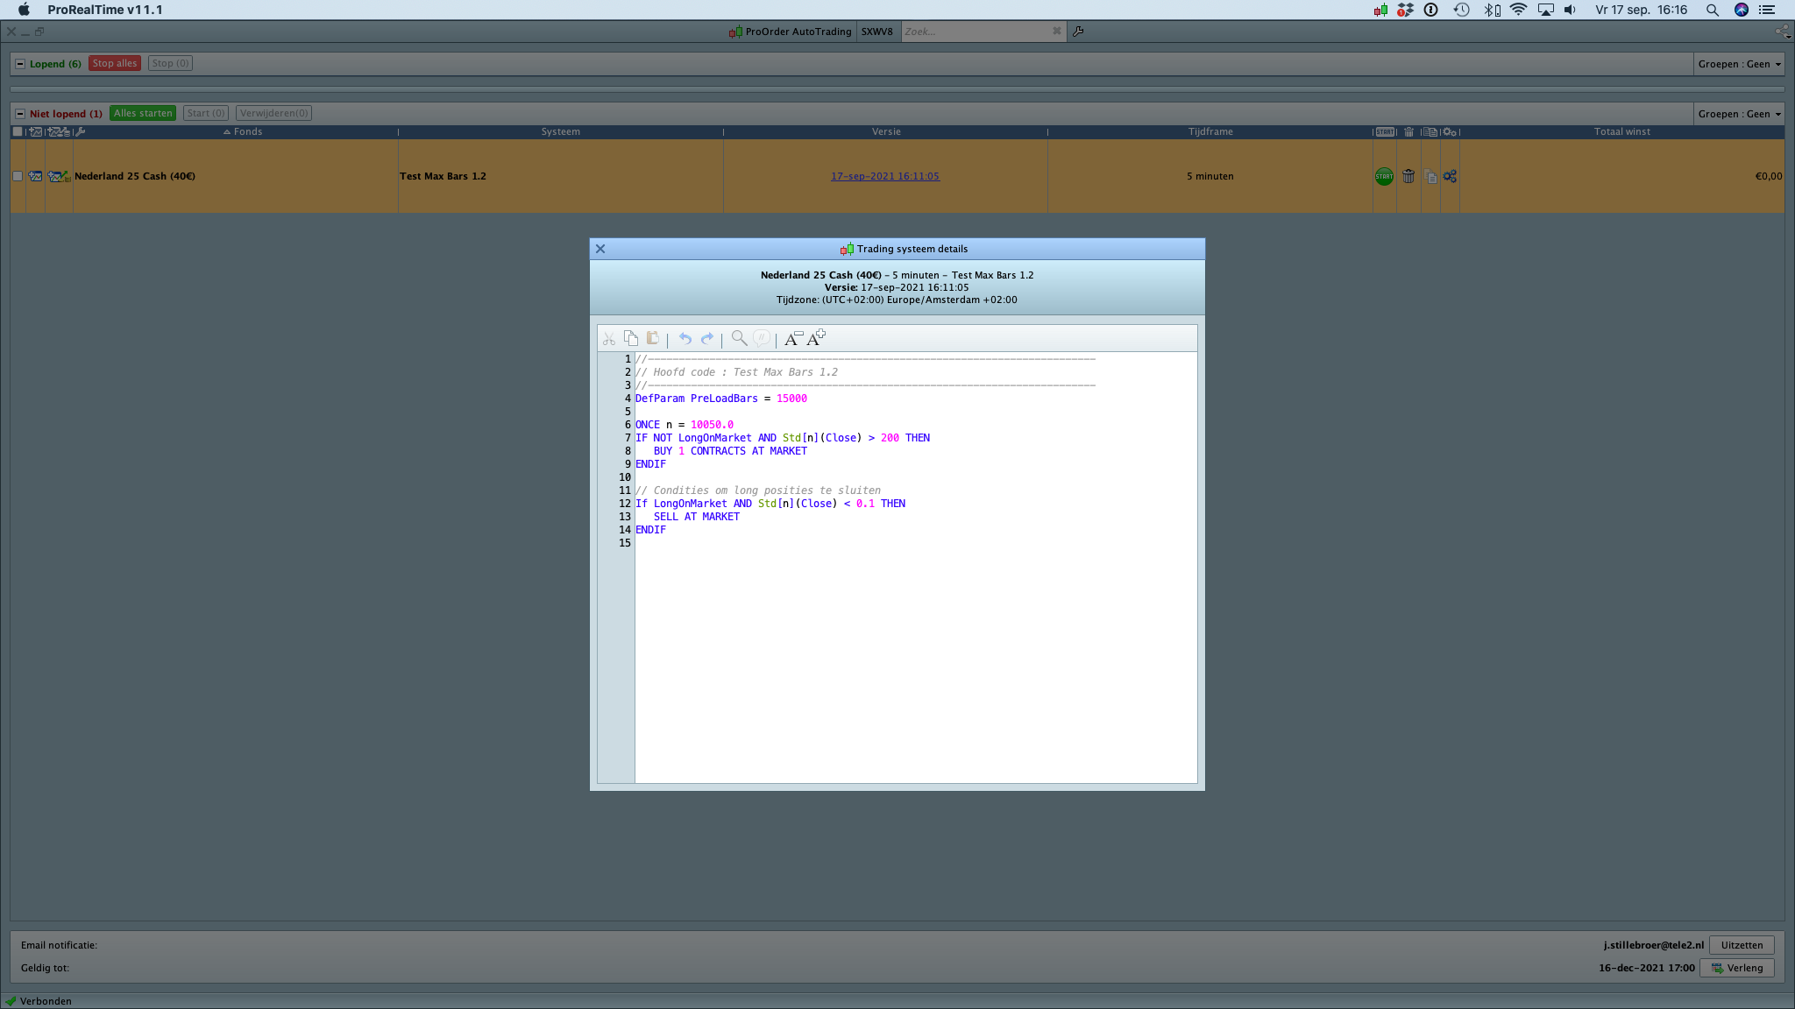
Task: Click magnifier search icon in code toolbar
Action: [x=739, y=338]
